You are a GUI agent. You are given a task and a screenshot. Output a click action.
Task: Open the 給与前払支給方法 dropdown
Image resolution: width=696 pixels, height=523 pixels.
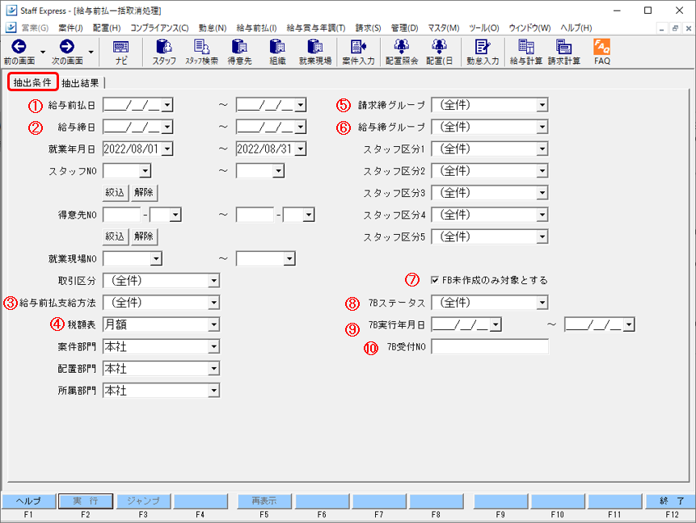tap(213, 303)
